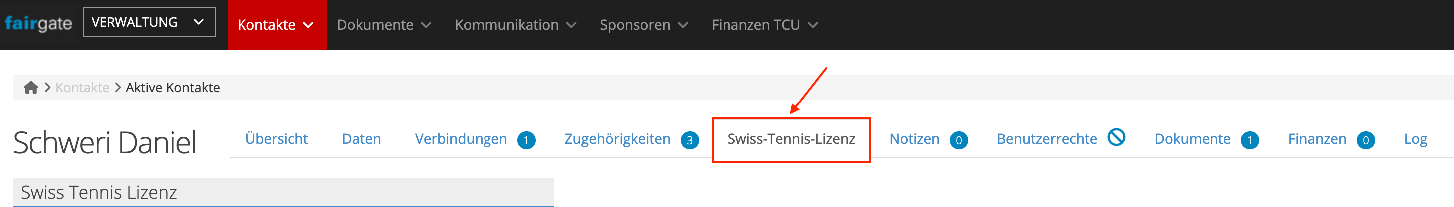This screenshot has height=207, width=1454.
Task: Expand the Finanzen TCU menu
Action: [764, 25]
